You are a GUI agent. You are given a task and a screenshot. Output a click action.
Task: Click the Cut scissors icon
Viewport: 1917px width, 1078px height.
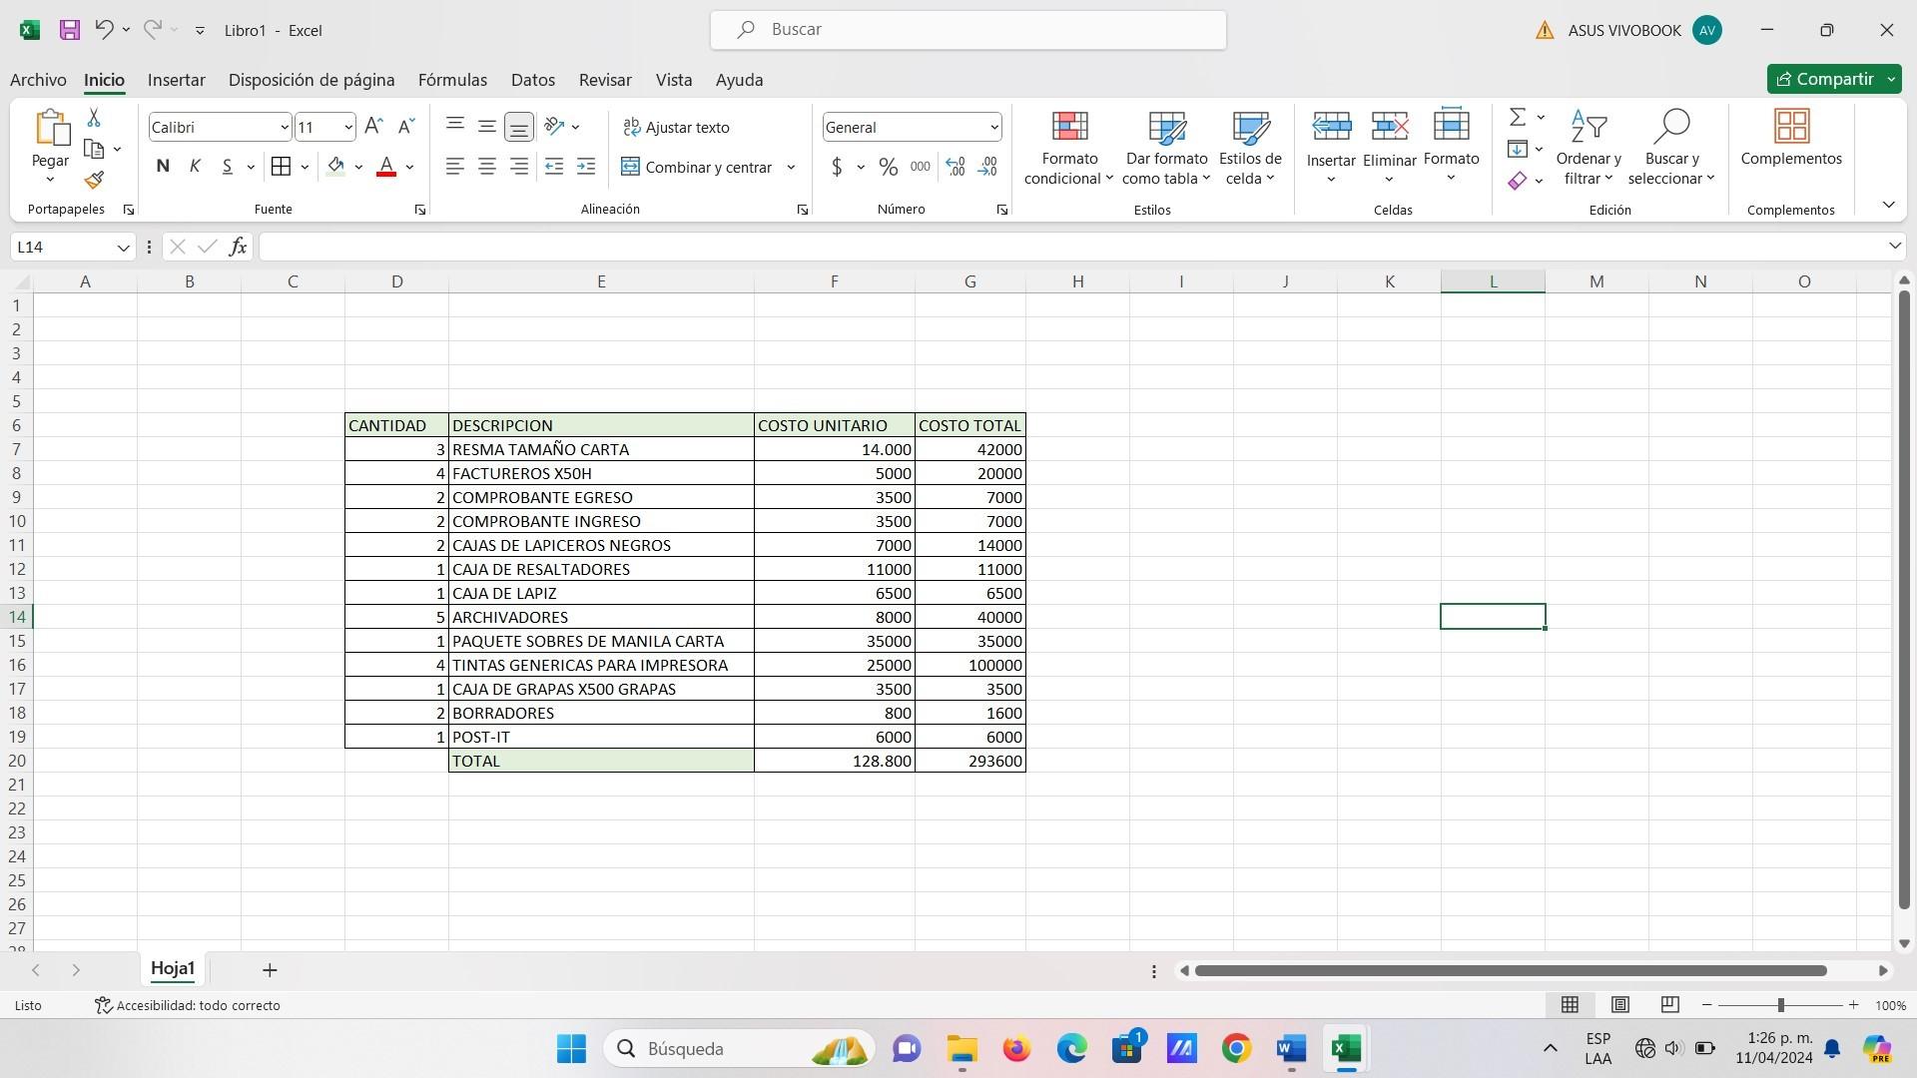pyautogui.click(x=94, y=118)
